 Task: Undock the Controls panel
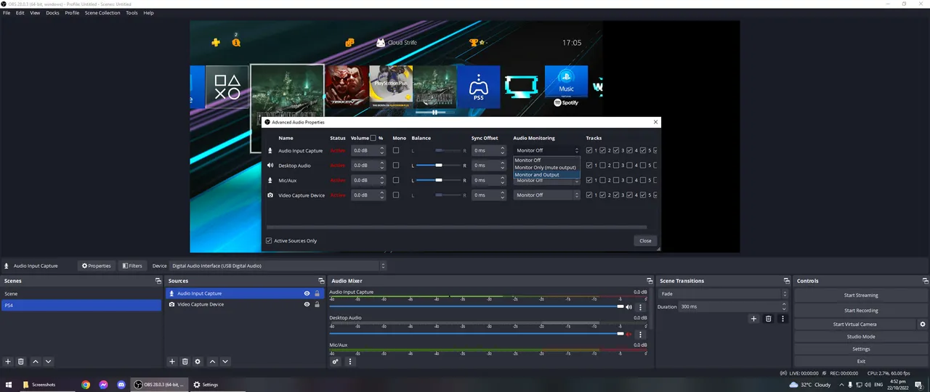(925, 281)
